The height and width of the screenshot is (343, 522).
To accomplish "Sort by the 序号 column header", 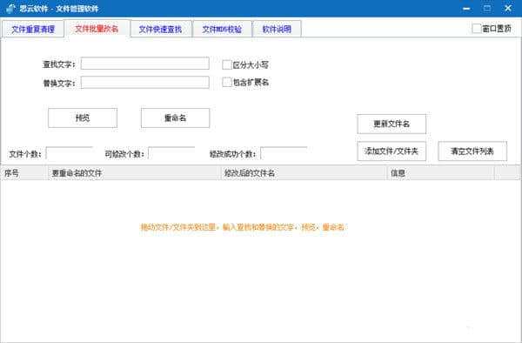I will (25, 173).
